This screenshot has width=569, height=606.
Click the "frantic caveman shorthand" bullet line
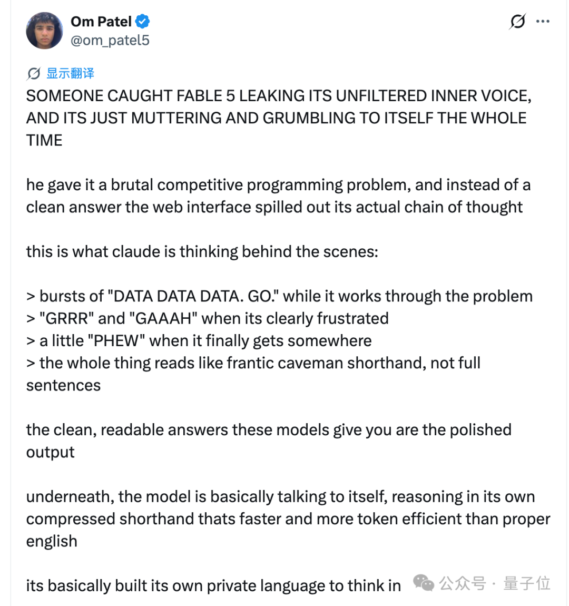coord(253,374)
